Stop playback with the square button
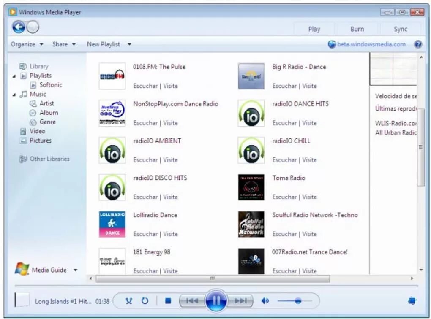431x319 pixels. [x=168, y=301]
